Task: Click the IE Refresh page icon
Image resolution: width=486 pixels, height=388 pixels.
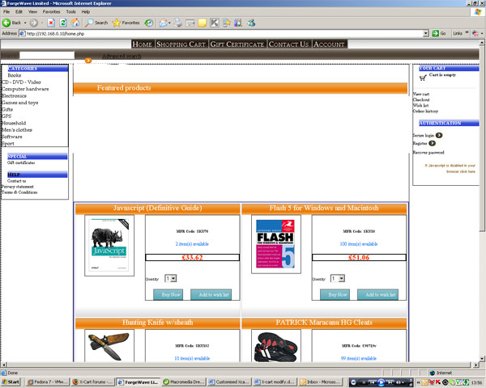Action: tap(63, 23)
